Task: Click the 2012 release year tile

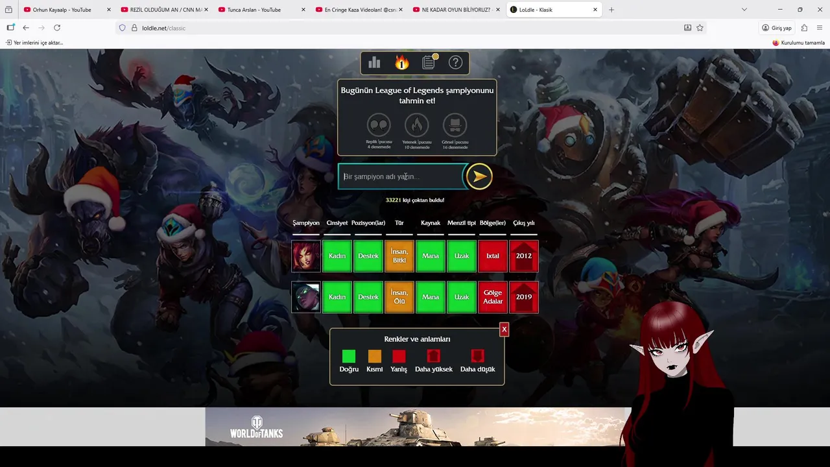Action: pyautogui.click(x=524, y=256)
